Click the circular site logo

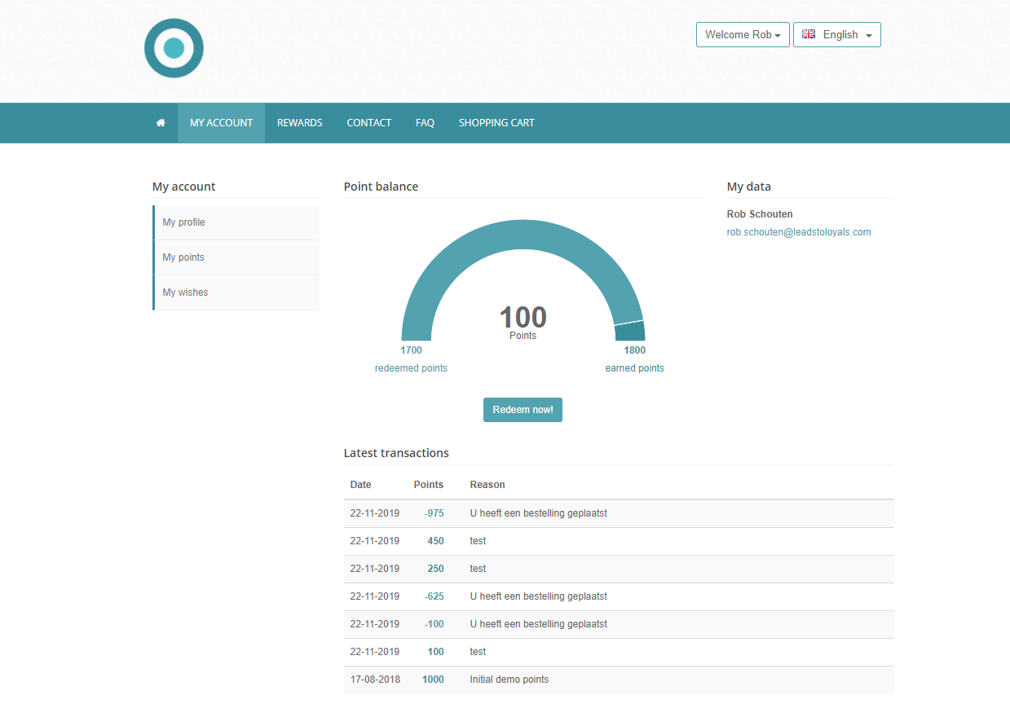[x=174, y=48]
